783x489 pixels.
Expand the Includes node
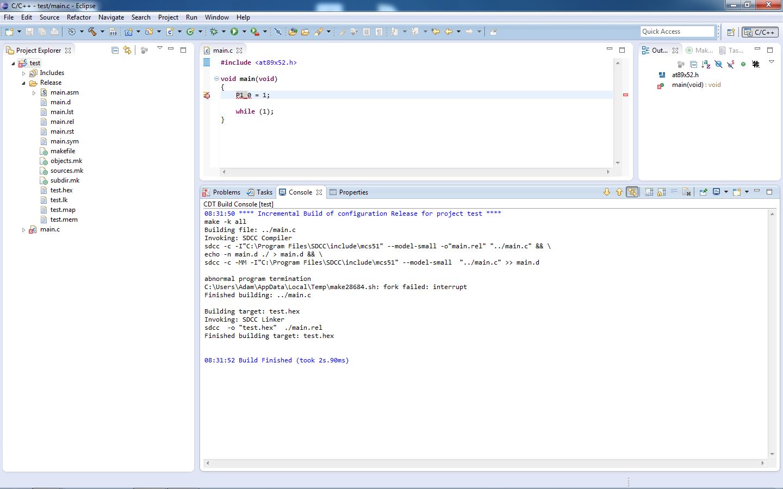pyautogui.click(x=23, y=73)
